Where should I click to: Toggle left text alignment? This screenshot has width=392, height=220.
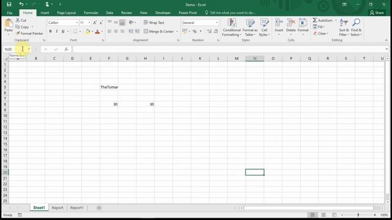coord(110,31)
